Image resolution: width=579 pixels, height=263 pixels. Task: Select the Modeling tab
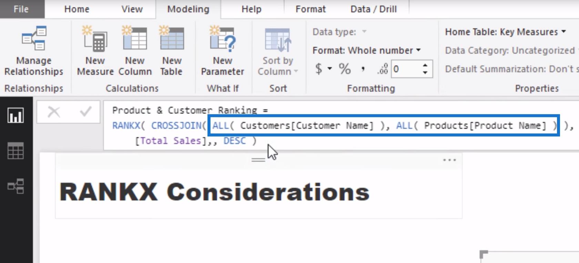(188, 9)
